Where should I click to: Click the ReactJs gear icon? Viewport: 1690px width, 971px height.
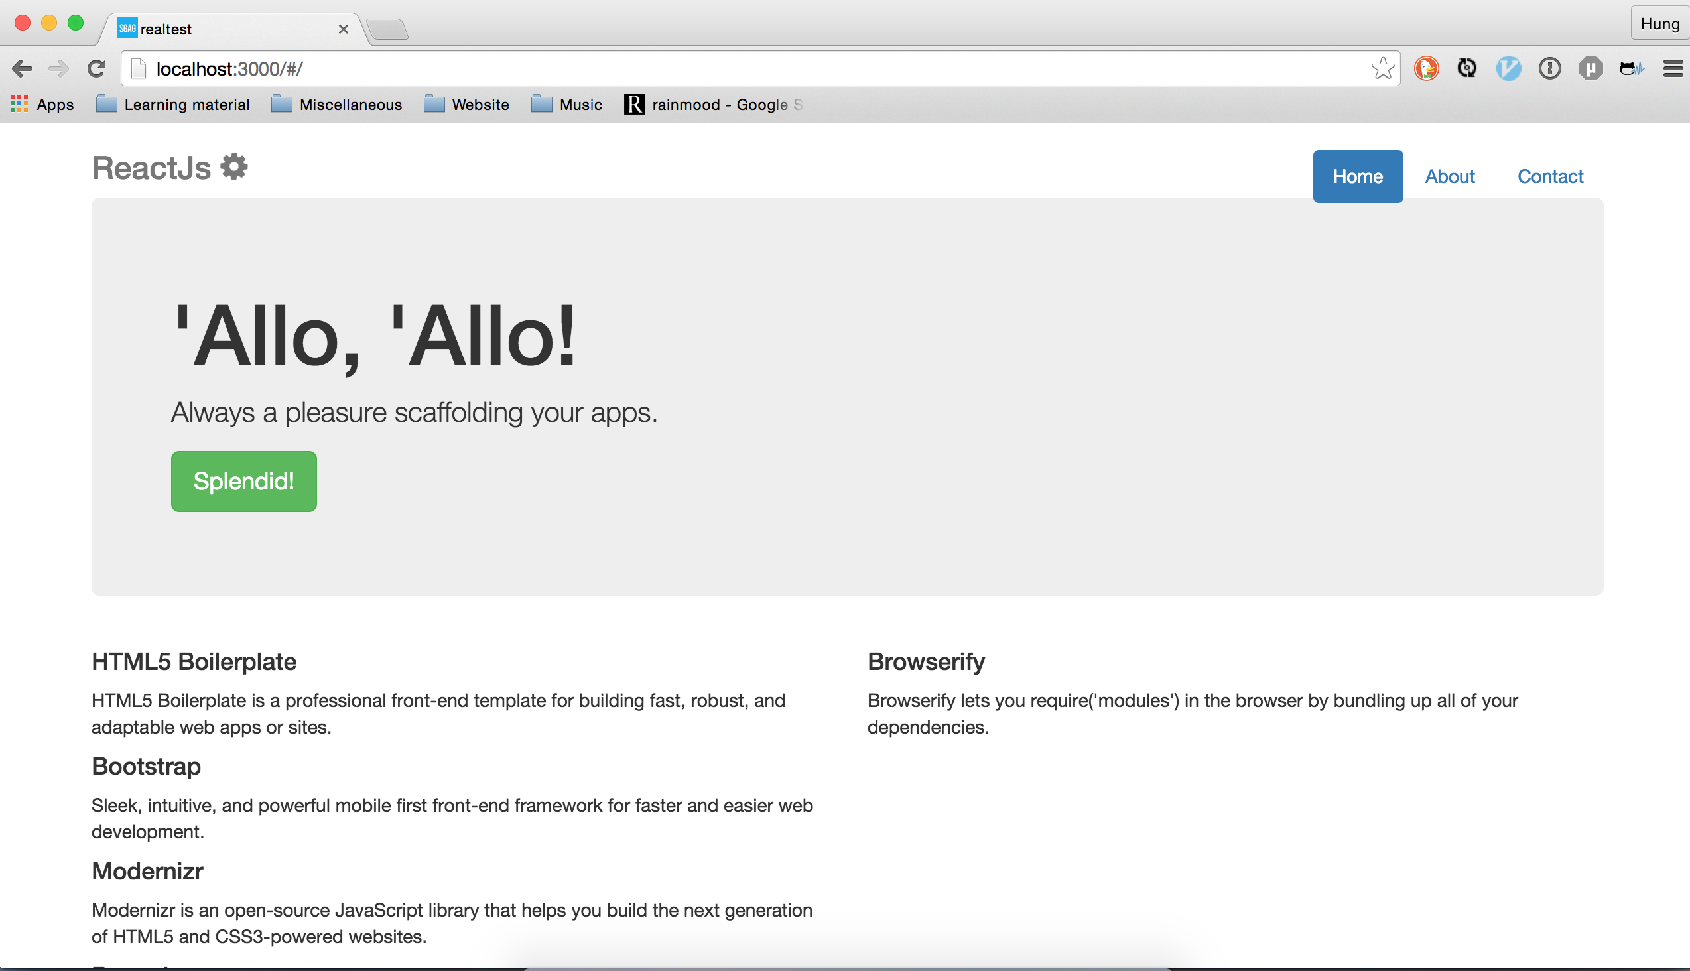234,166
